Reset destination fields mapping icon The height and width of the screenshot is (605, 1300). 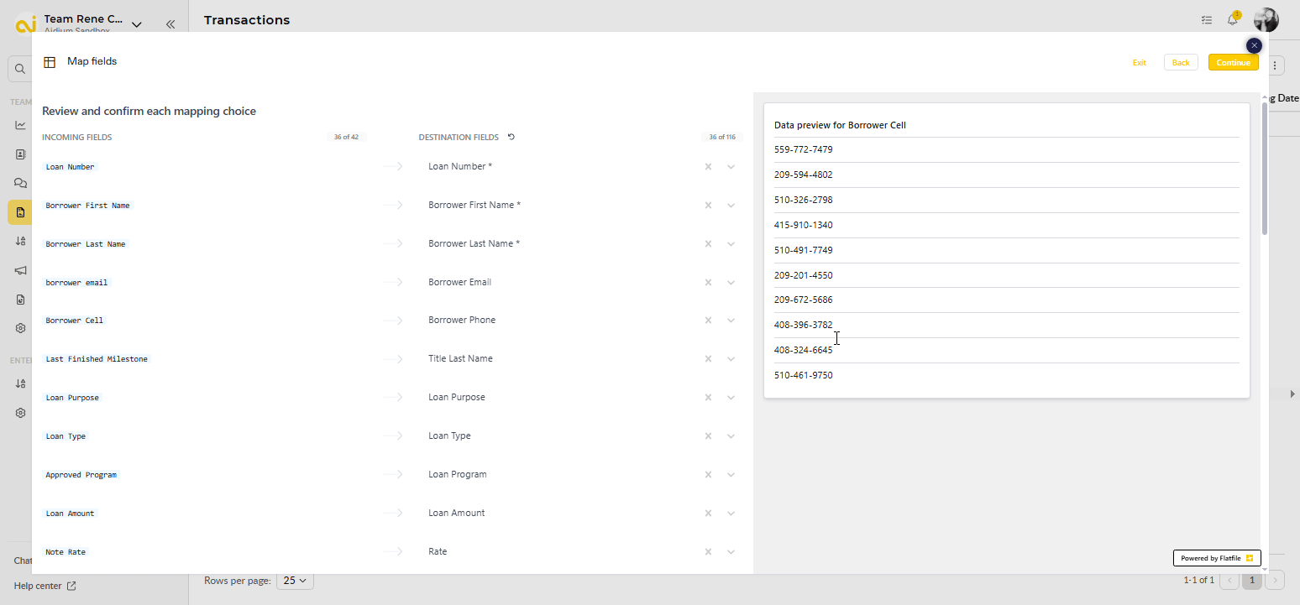(x=511, y=137)
